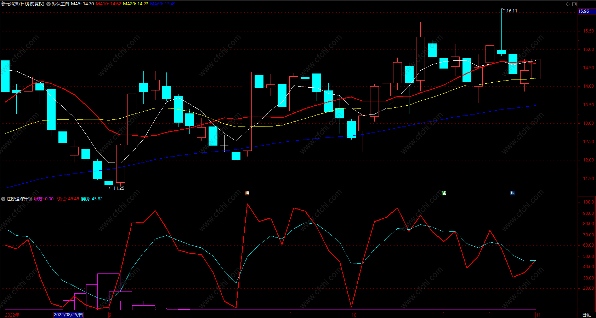This screenshot has width=596, height=318.
Task: Select the MA20: 14.23 legend entry
Action: 136,4
